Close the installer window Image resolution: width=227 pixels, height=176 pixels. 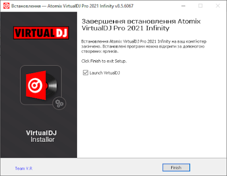[x=218, y=6]
